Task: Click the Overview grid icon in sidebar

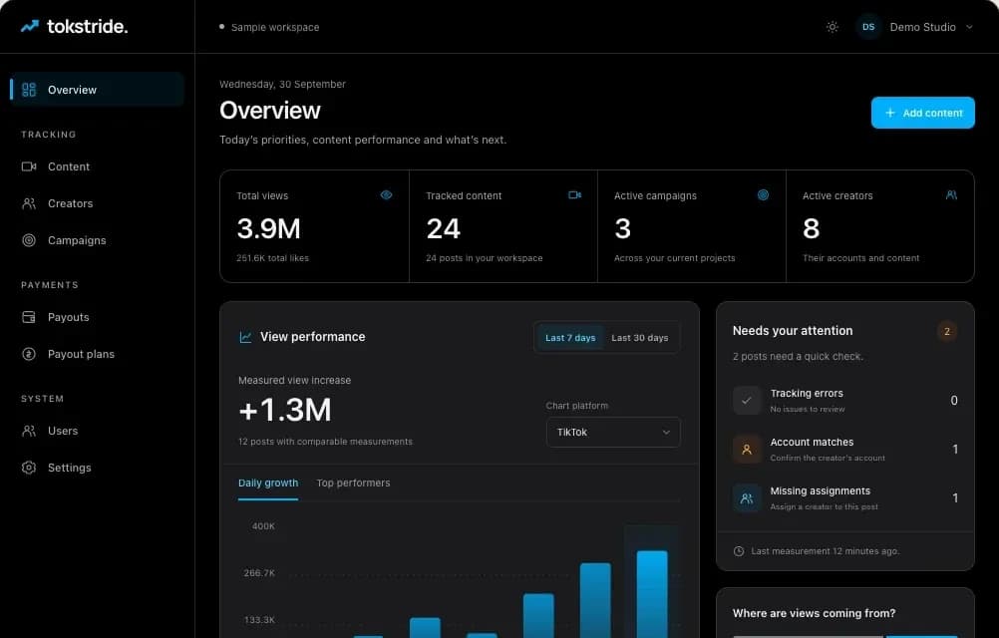Action: pos(29,90)
